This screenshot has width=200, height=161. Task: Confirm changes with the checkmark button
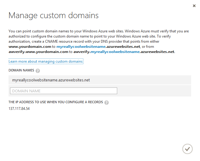[188, 149]
